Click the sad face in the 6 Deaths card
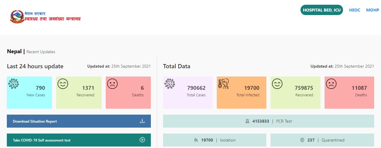Image resolution: width=381 pixels, height=148 pixels. (112, 84)
